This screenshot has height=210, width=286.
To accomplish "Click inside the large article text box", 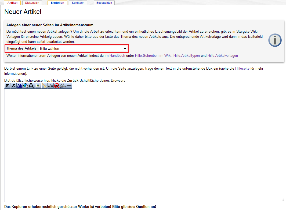I will click(144, 145).
